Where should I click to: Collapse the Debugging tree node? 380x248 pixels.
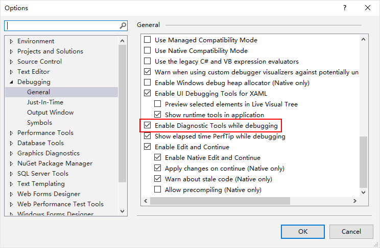pyautogui.click(x=11, y=82)
